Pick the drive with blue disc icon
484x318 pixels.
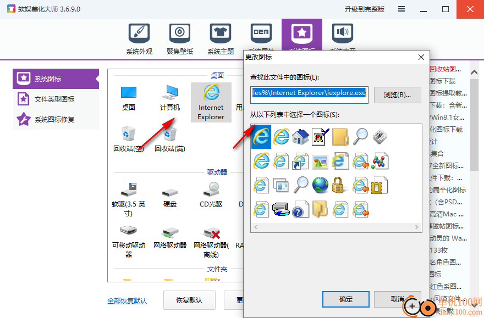pos(280,210)
